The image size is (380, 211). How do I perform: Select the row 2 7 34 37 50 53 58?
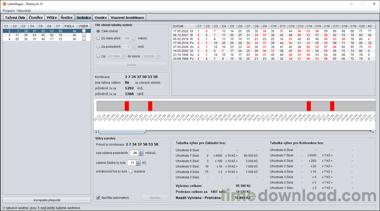(x=47, y=31)
